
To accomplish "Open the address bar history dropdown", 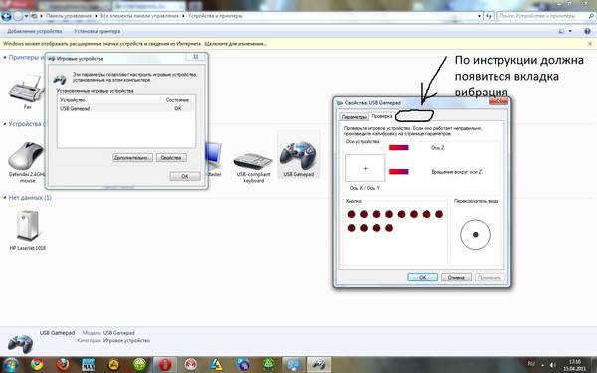I will click(x=479, y=16).
